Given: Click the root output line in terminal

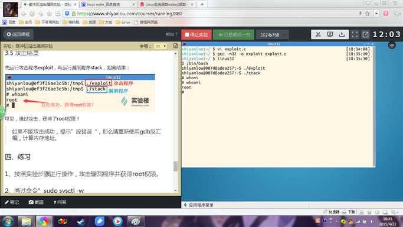Looking at the screenshot, I should (x=186, y=87).
